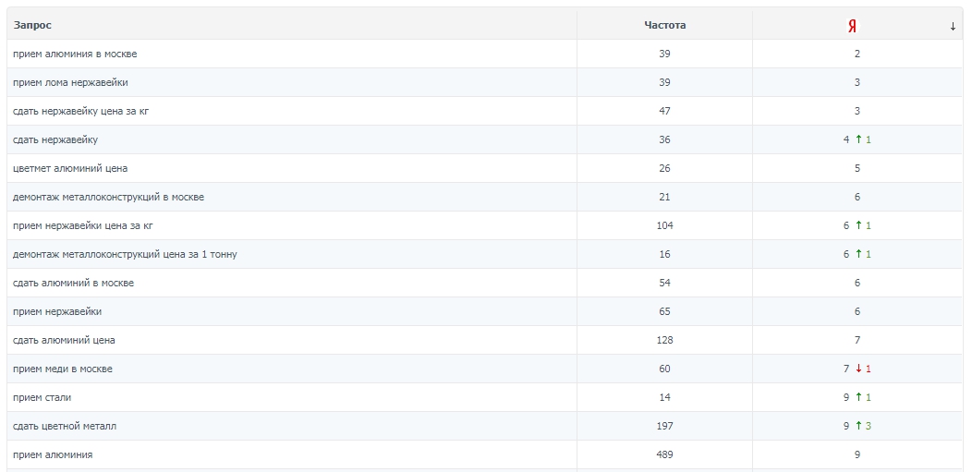Click frequency value 104
Viewport: 972px width, 472px height.
pyautogui.click(x=664, y=225)
